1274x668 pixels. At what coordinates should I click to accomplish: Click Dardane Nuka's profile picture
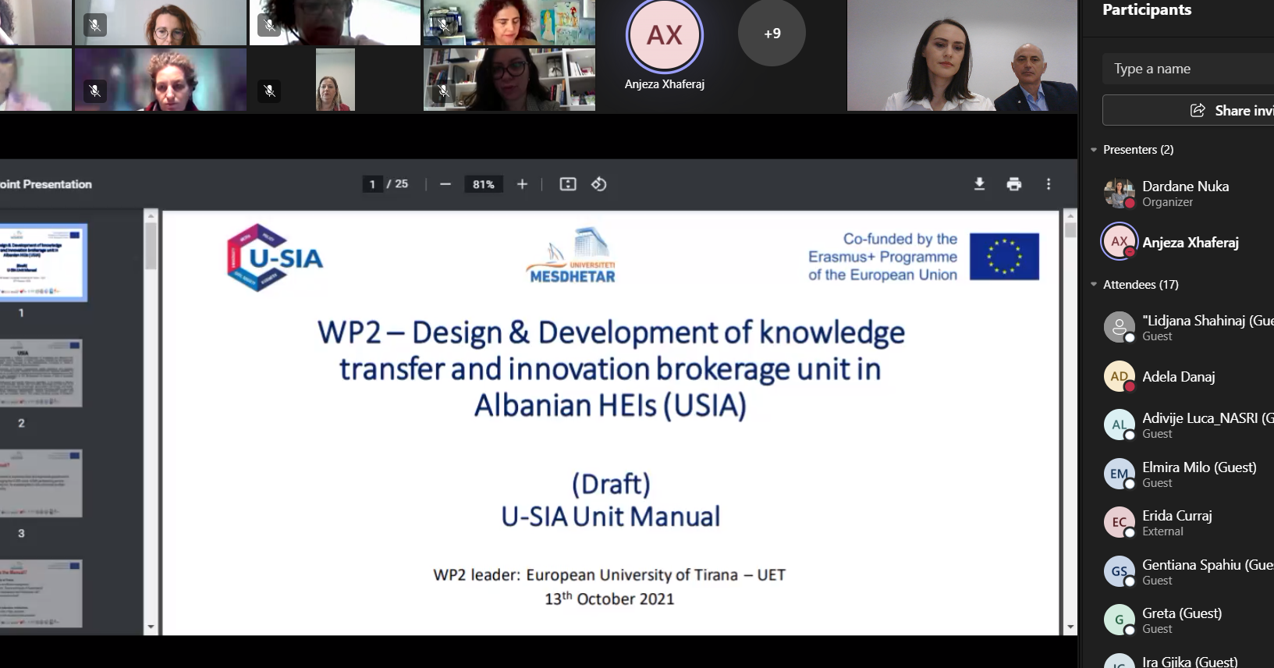1119,193
